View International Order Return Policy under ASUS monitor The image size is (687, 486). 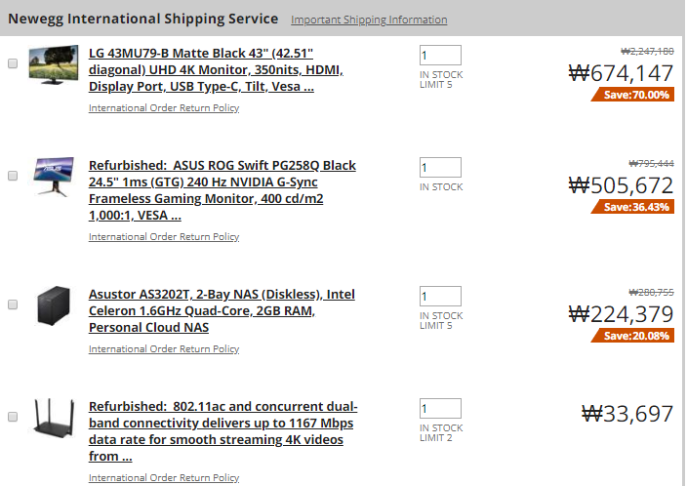[164, 236]
